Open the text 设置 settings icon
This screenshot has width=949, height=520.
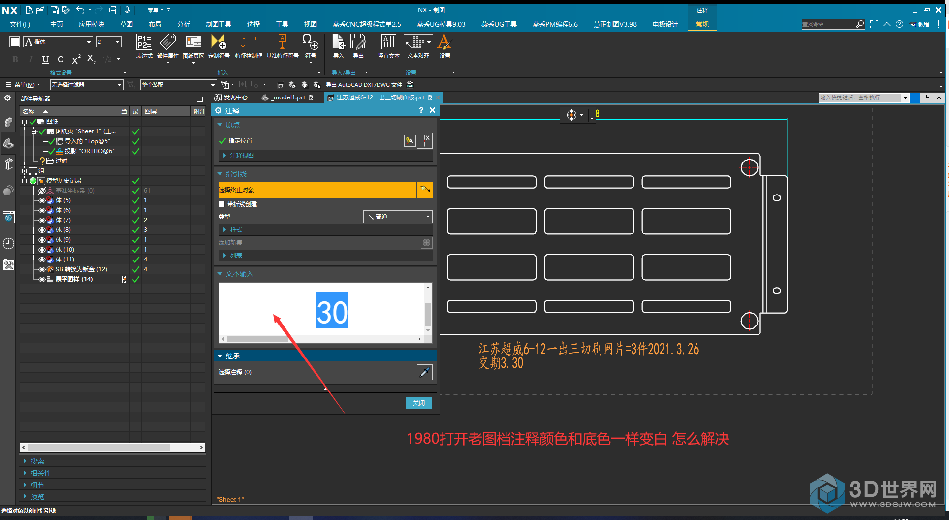pyautogui.click(x=444, y=46)
